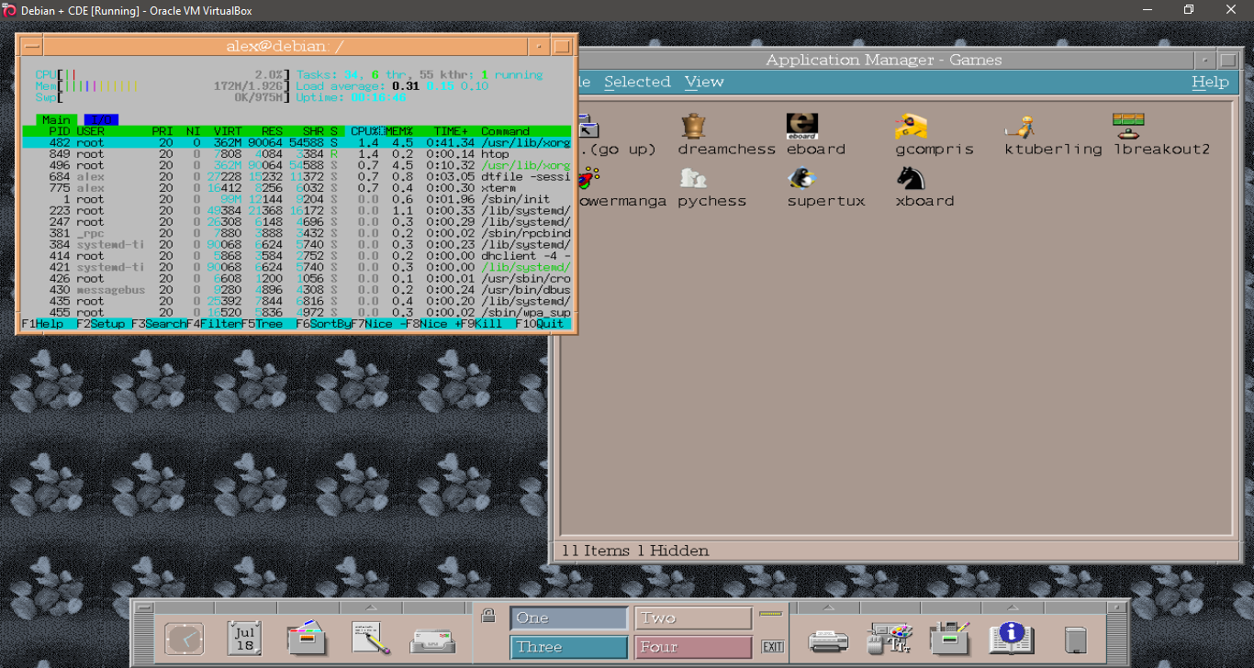The image size is (1254, 668).
Task: Toggle htop Tree view in footer
Action: tap(269, 324)
